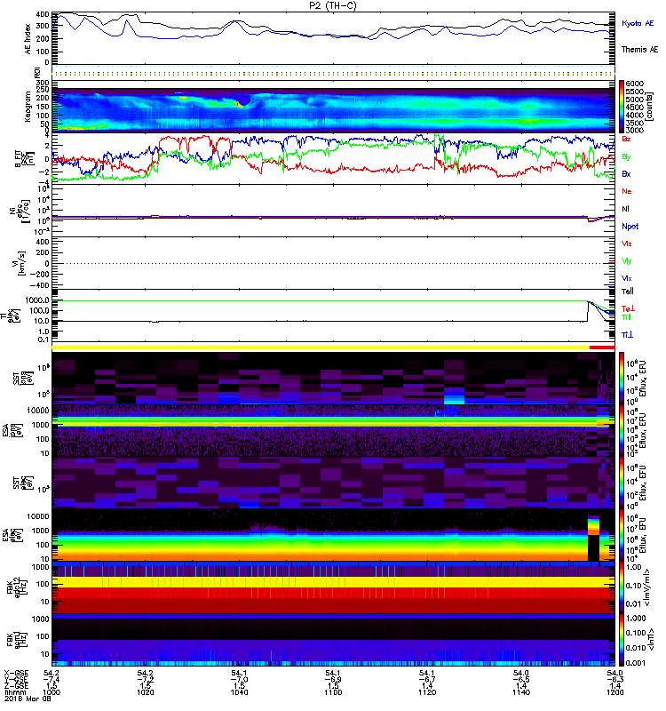Click the SST electron spectrogram Eflux color bar
Viewport: 666px width, 711px height.
tap(622, 483)
